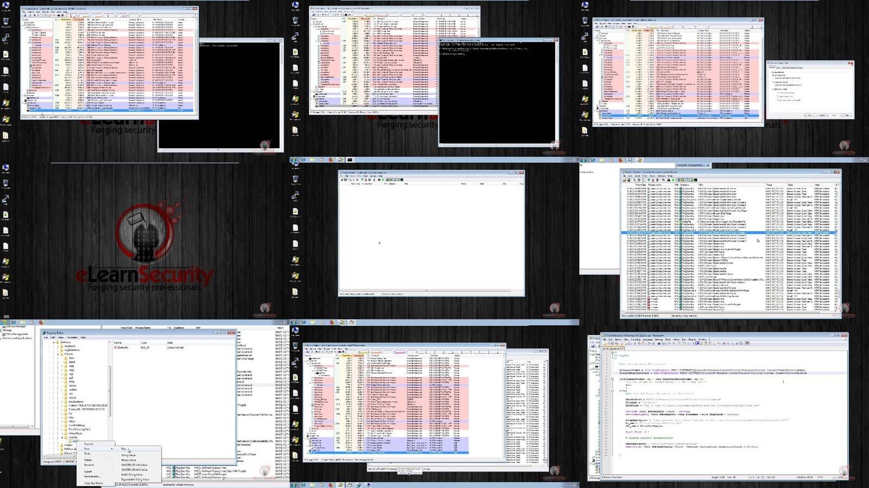Select Copy Key Name in registry context menu
The image size is (869, 488).
click(93, 483)
